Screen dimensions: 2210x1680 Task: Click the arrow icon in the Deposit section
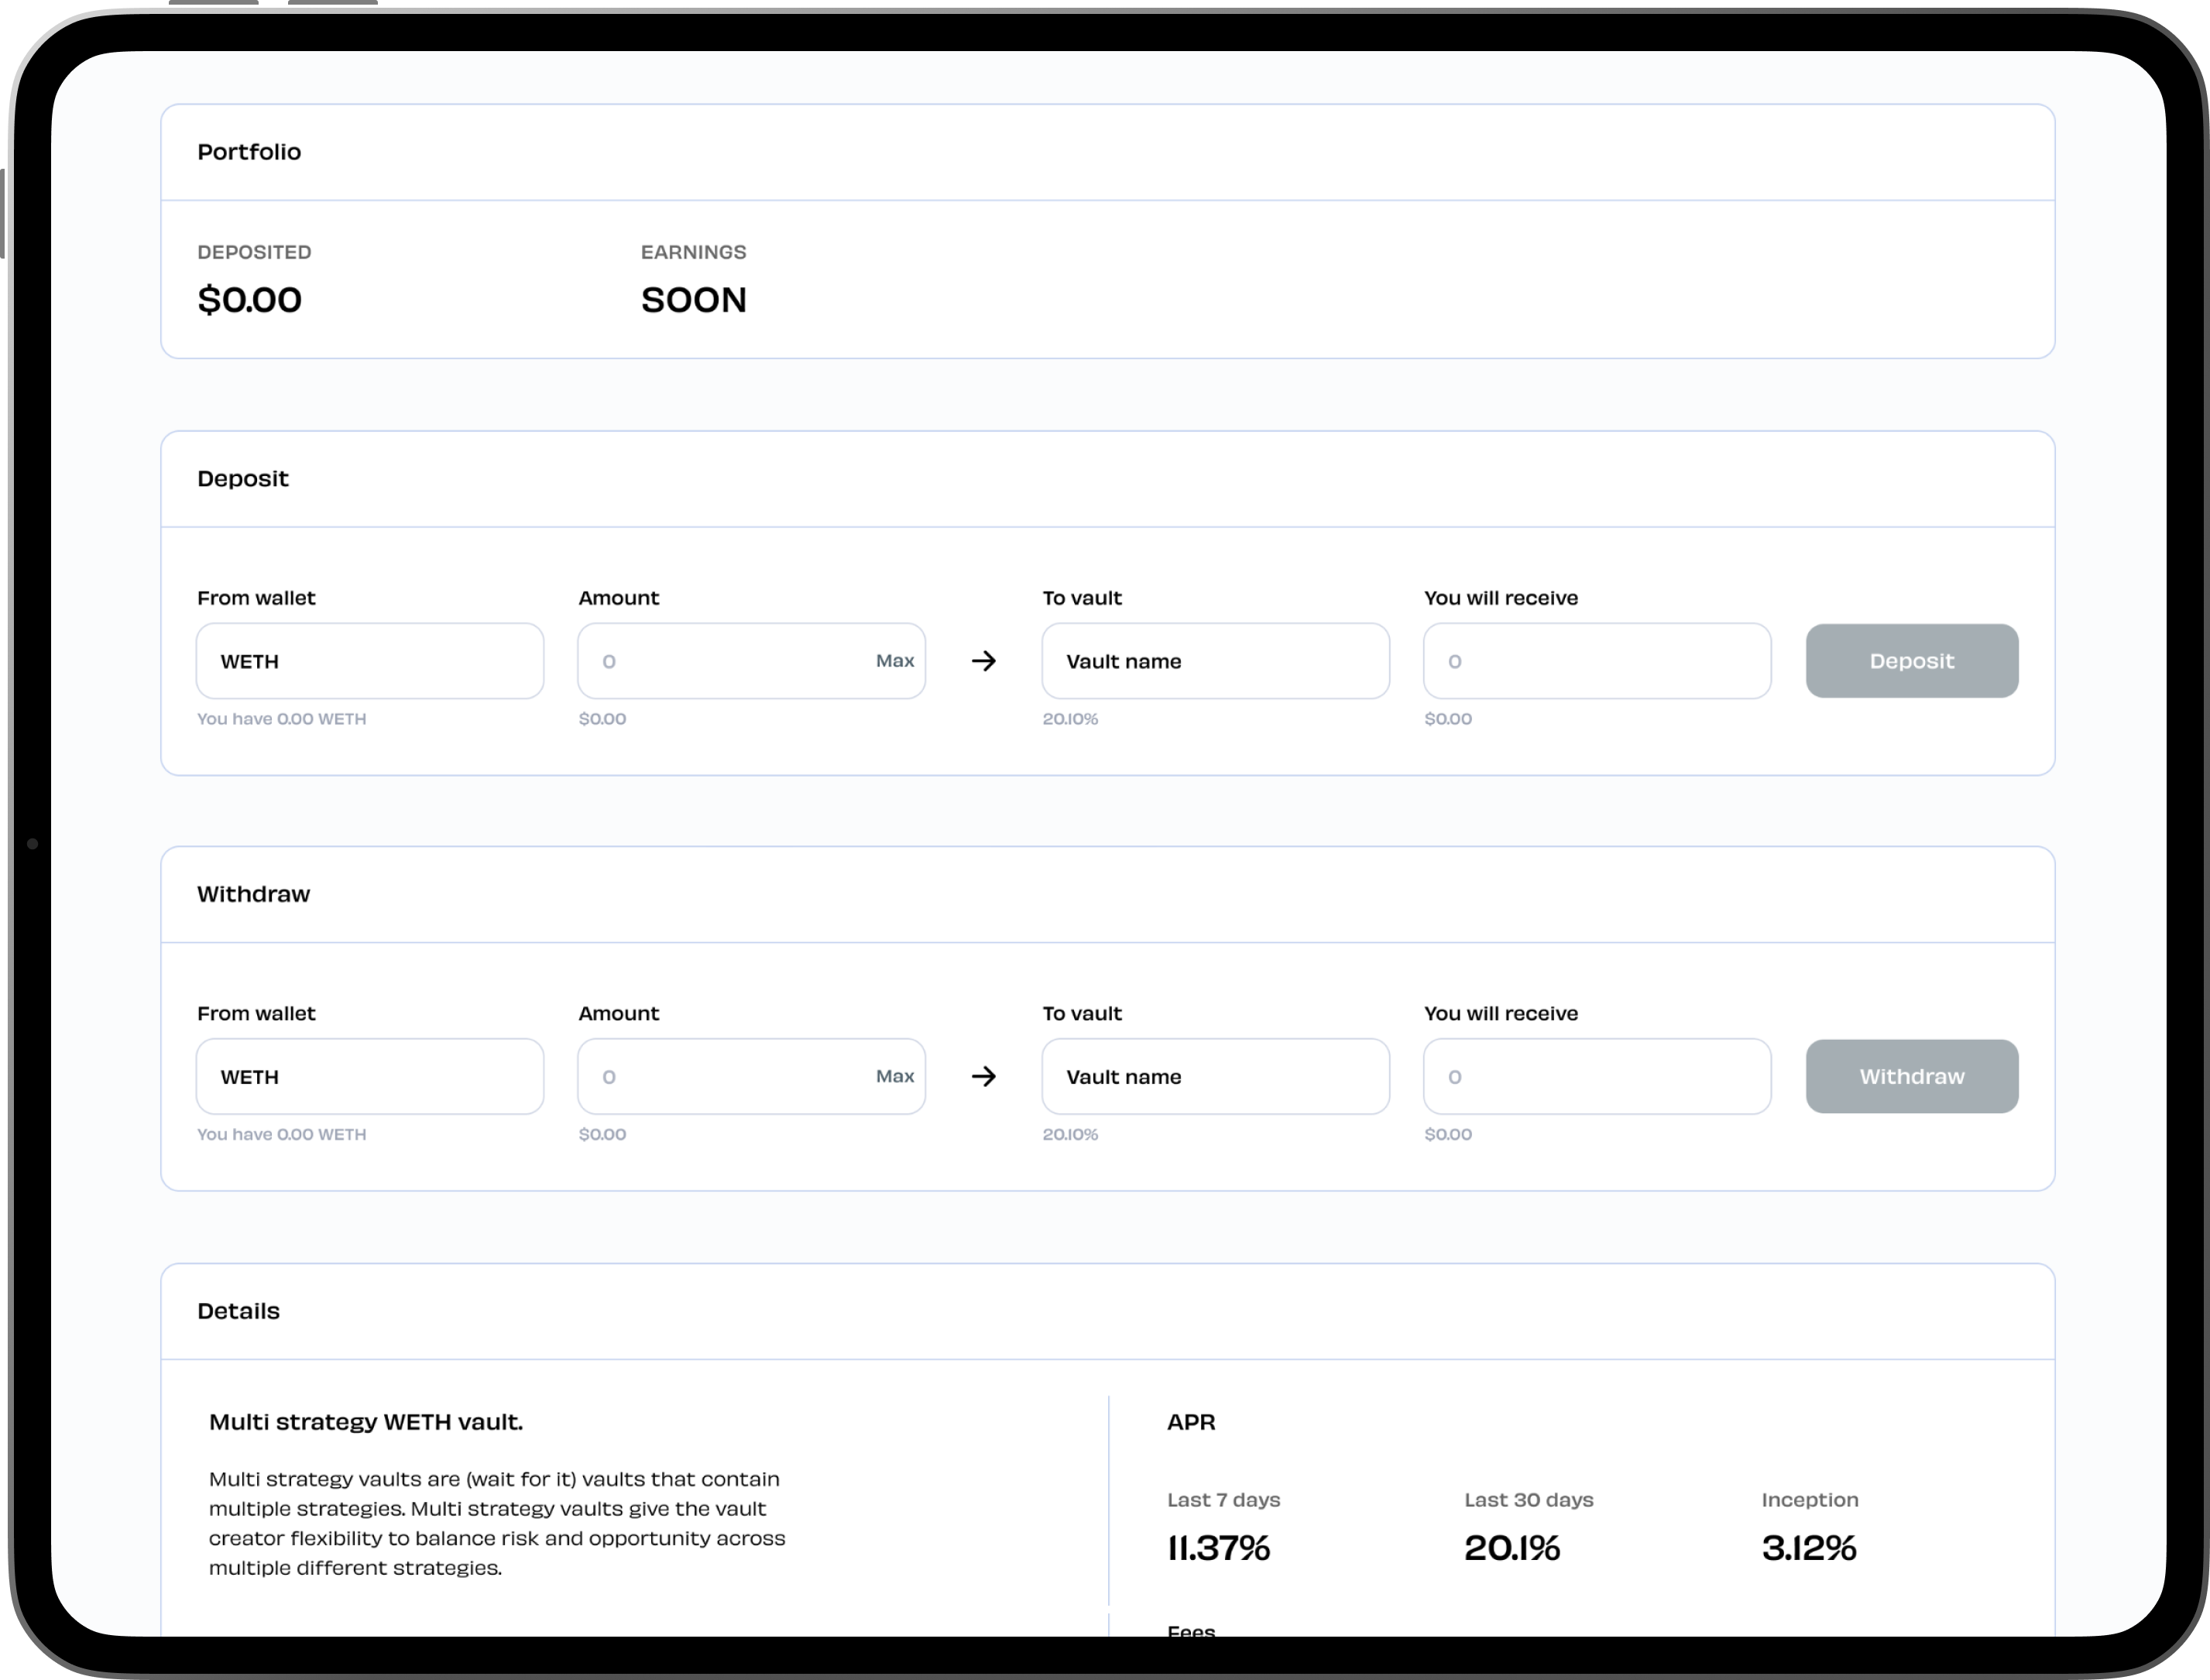[x=983, y=661]
